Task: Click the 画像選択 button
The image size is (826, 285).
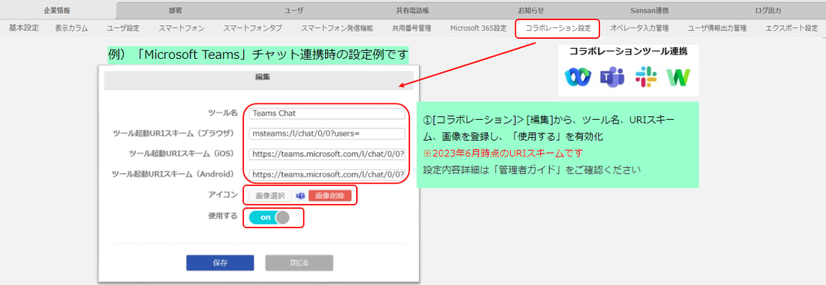Action: (270, 195)
